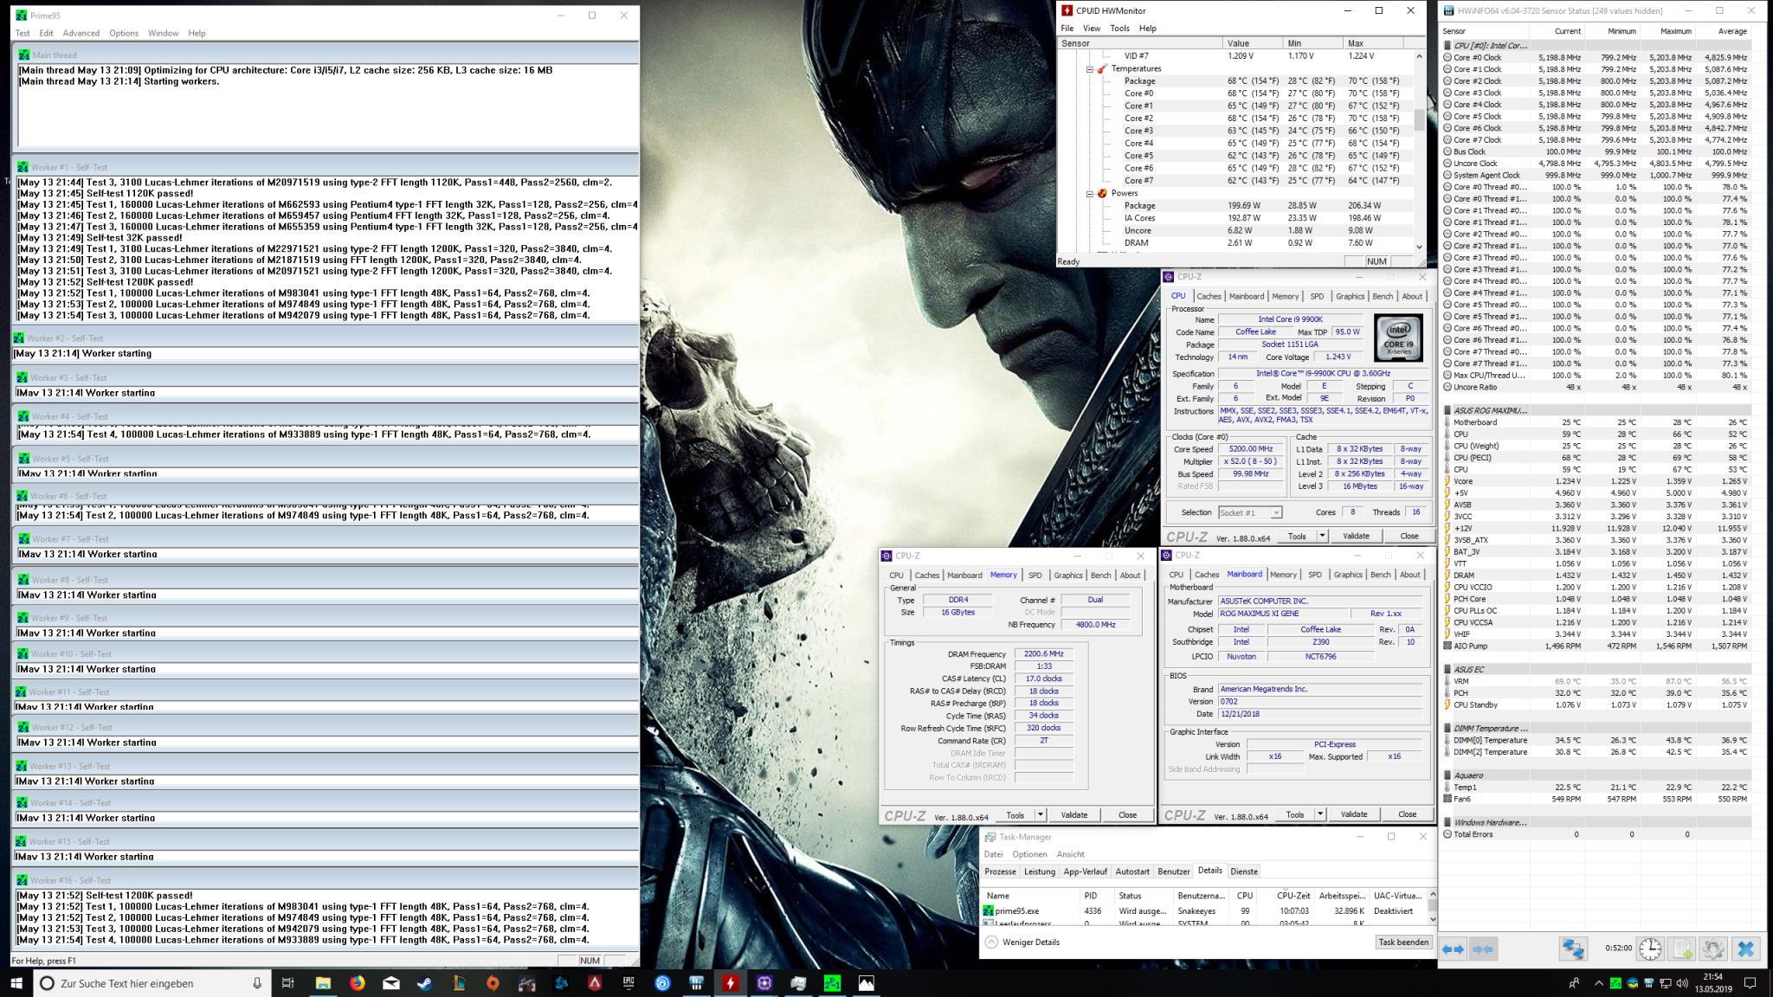
Task: Switch to Prozesse tab in Task-Manager
Action: click(x=1000, y=872)
